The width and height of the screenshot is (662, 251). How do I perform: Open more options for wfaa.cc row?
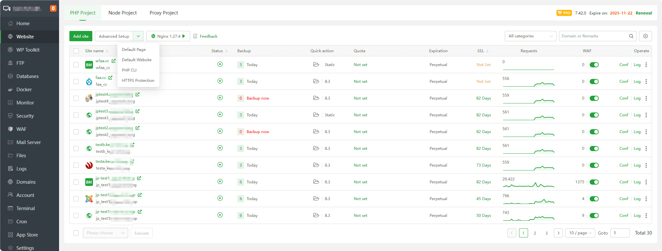646,65
